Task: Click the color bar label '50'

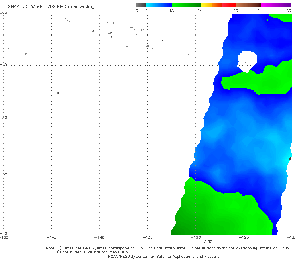Action: point(236,10)
